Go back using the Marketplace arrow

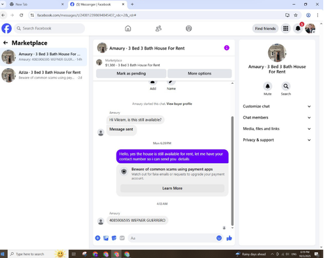click(x=6, y=43)
